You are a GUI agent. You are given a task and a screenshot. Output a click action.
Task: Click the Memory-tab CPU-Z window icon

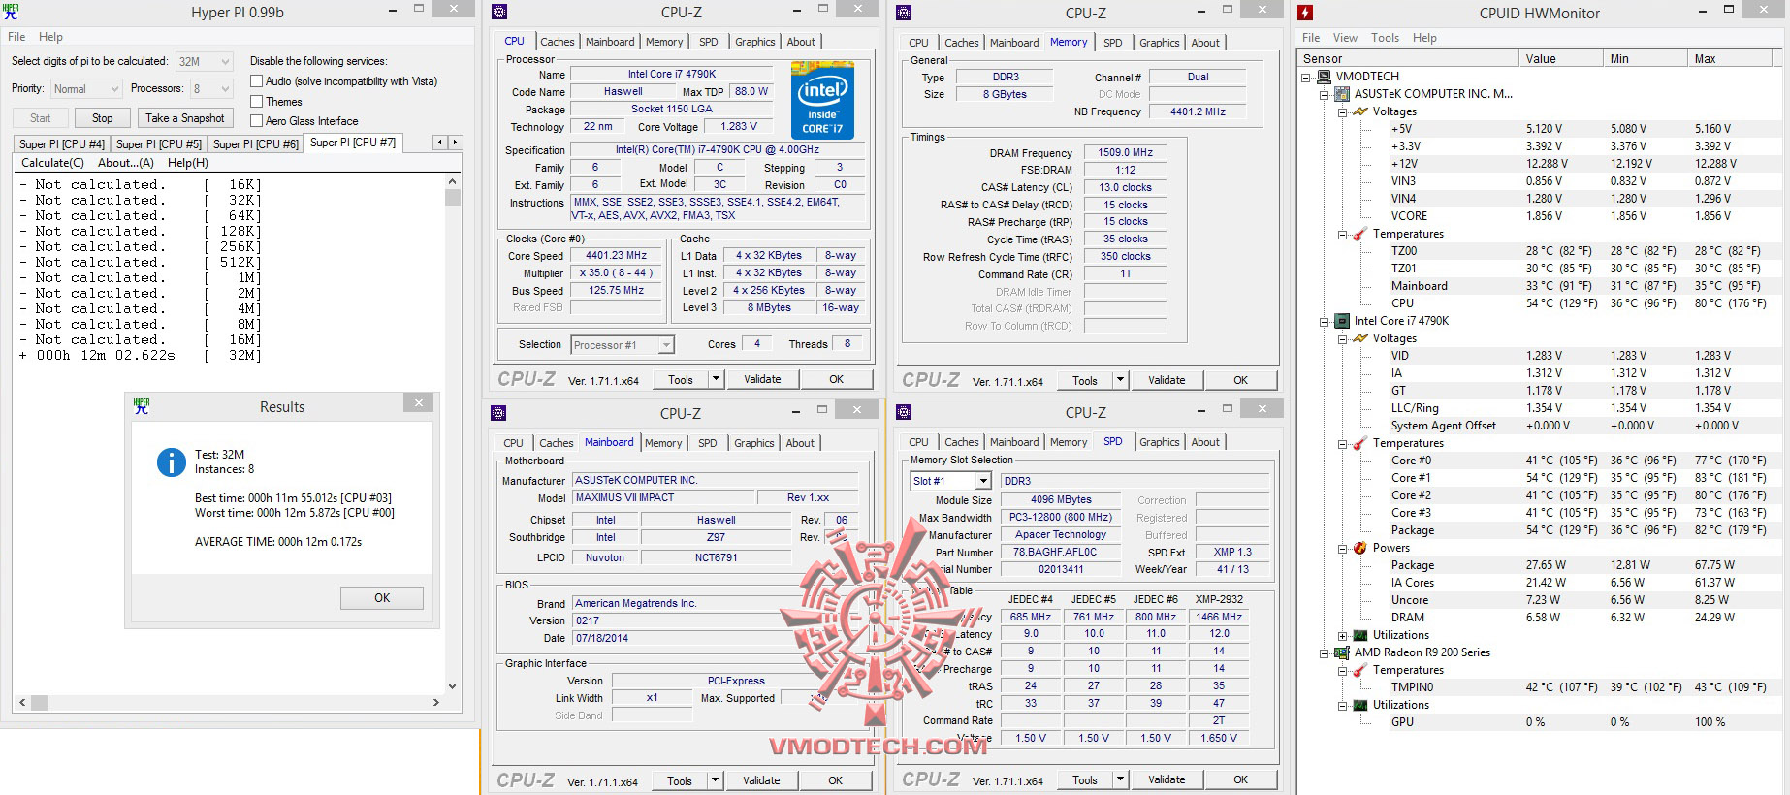pyautogui.click(x=904, y=13)
